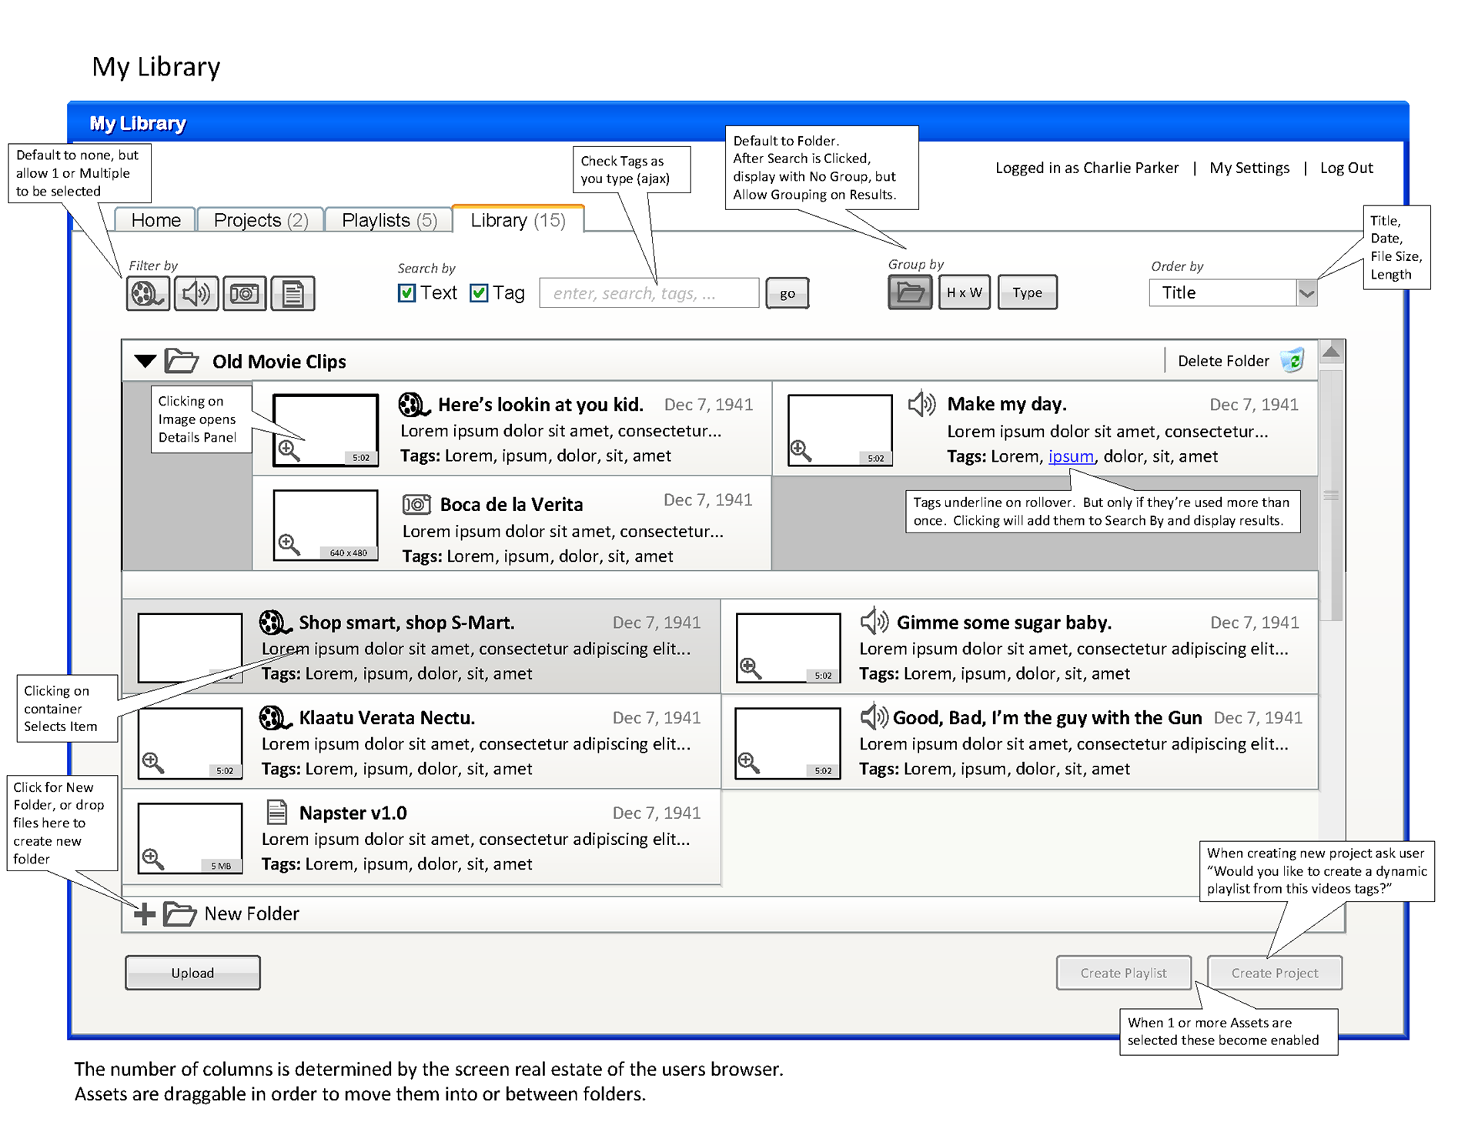1478x1142 pixels.
Task: Click plus icon to add New Folder
Action: pyautogui.click(x=144, y=913)
